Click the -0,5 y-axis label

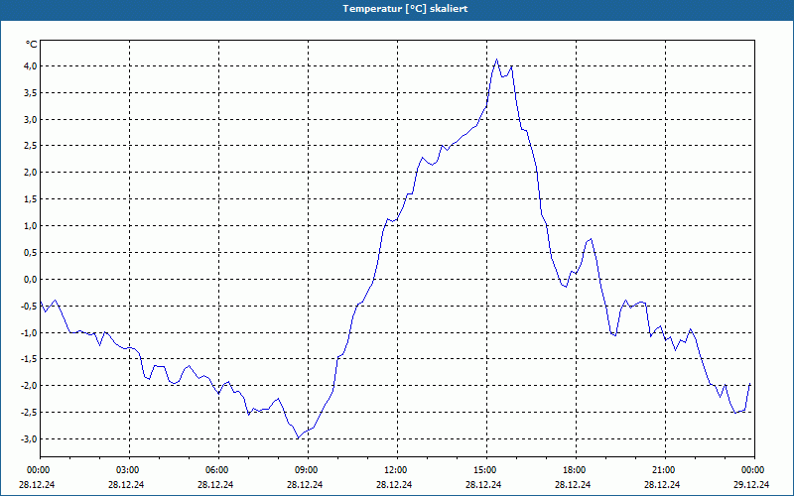[28, 306]
